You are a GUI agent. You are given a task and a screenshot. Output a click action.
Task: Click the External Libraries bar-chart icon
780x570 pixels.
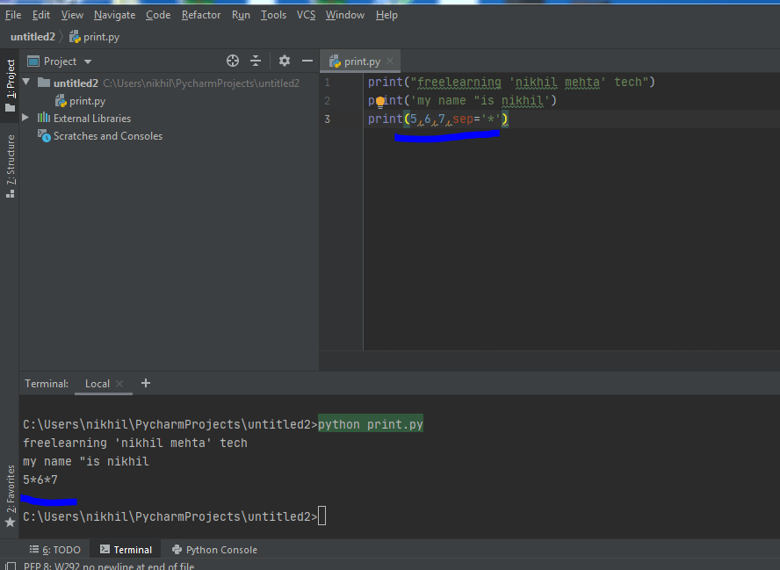pyautogui.click(x=44, y=118)
